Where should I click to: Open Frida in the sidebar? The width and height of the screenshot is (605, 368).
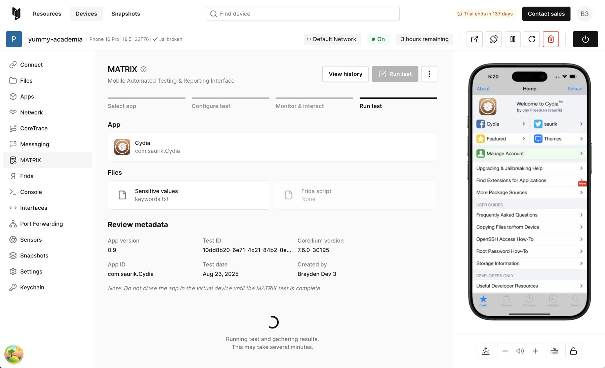(27, 176)
